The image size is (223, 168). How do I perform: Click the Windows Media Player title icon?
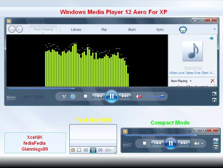point(9,21)
